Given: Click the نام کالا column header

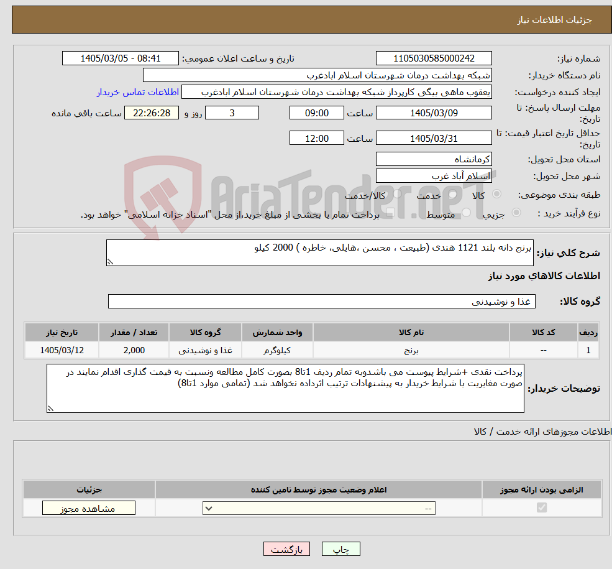Looking at the screenshot, I should pyautogui.click(x=411, y=332).
